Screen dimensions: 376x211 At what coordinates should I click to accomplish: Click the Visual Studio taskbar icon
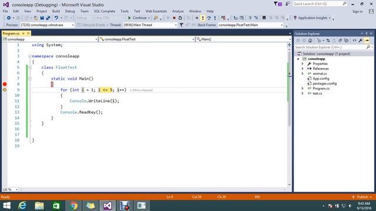pyautogui.click(x=107, y=206)
